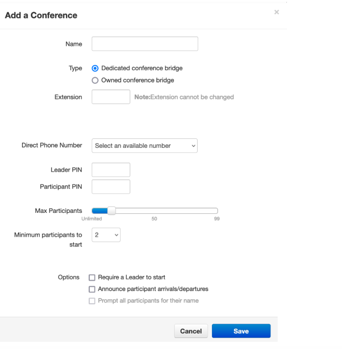Click the Leader PIN field
The width and height of the screenshot is (342, 349).
coord(111,170)
